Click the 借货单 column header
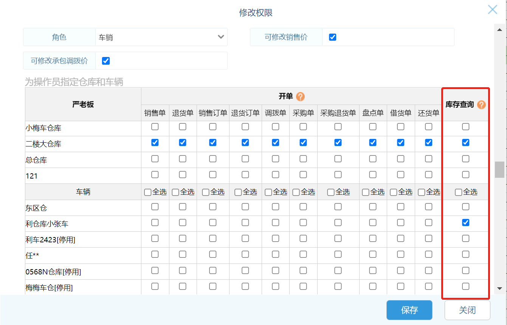This screenshot has width=507, height=325. [x=401, y=113]
